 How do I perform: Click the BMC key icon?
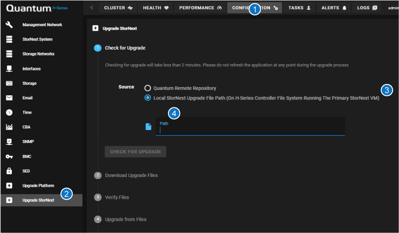click(x=9, y=156)
